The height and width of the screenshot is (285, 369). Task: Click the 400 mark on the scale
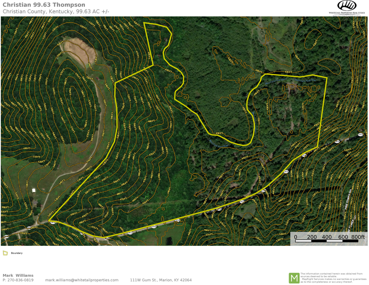pos(327,237)
